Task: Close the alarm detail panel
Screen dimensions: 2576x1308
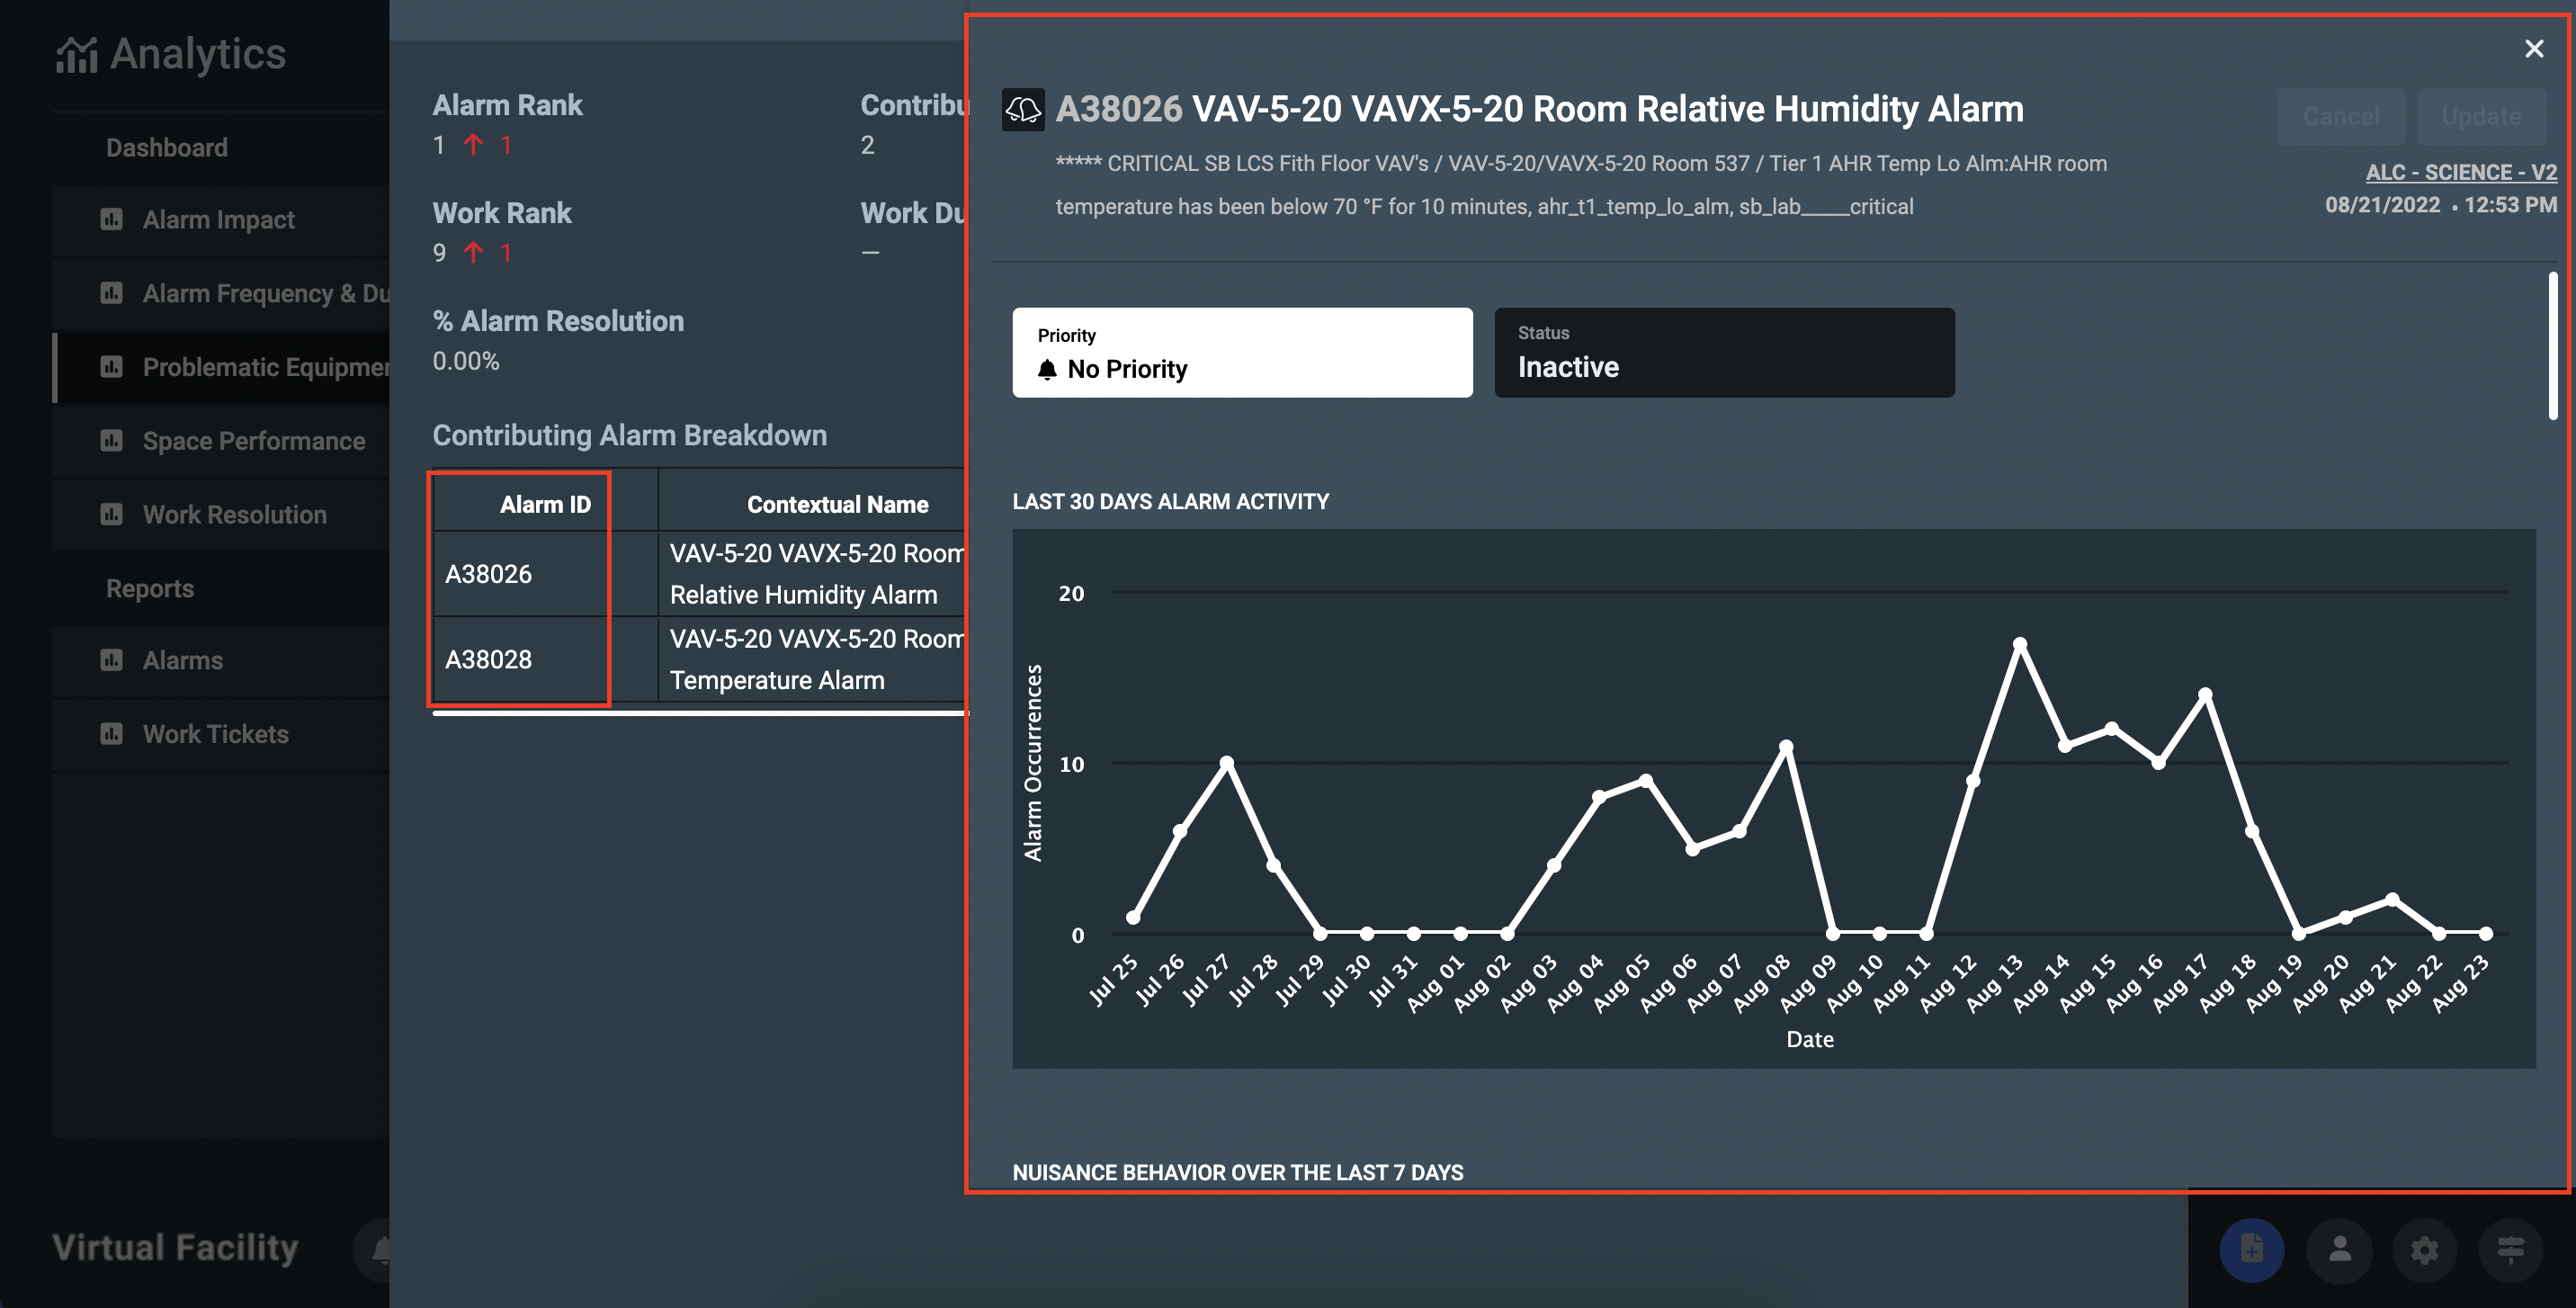Action: (2533, 49)
